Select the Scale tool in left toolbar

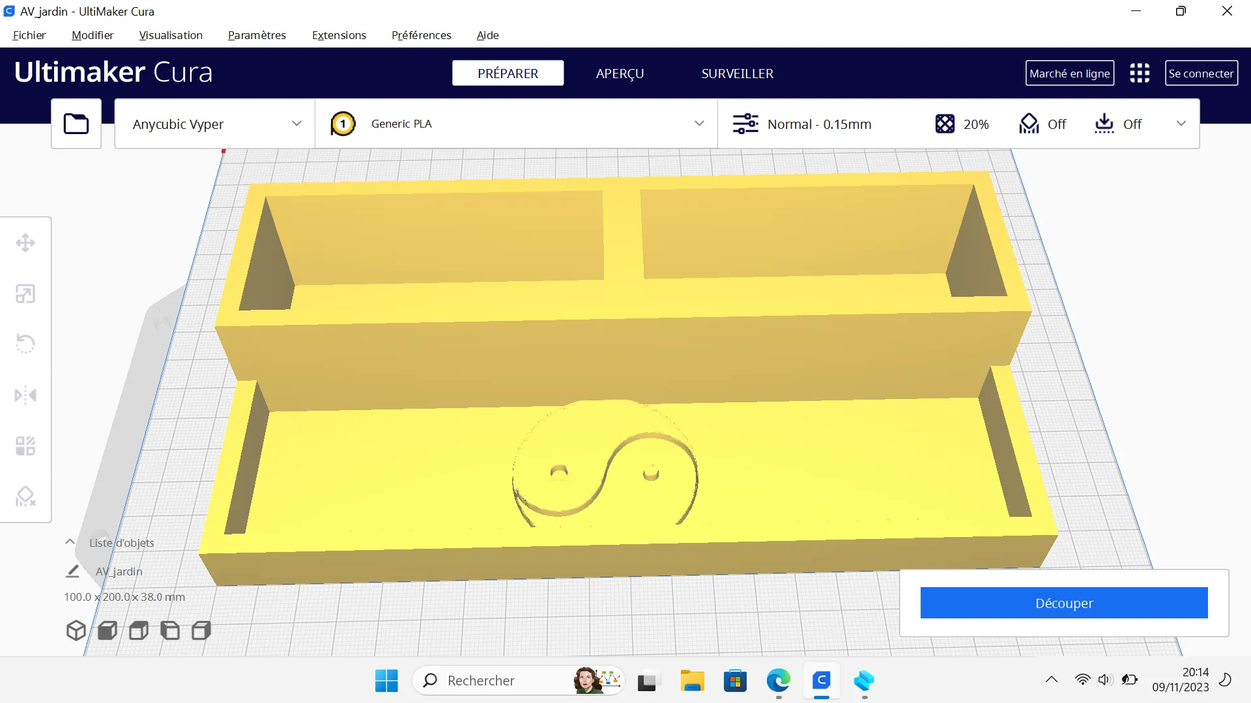coord(25,294)
